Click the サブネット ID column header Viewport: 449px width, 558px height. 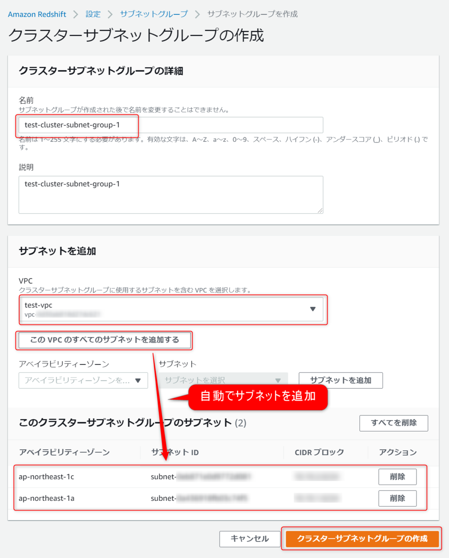pyautogui.click(x=175, y=452)
